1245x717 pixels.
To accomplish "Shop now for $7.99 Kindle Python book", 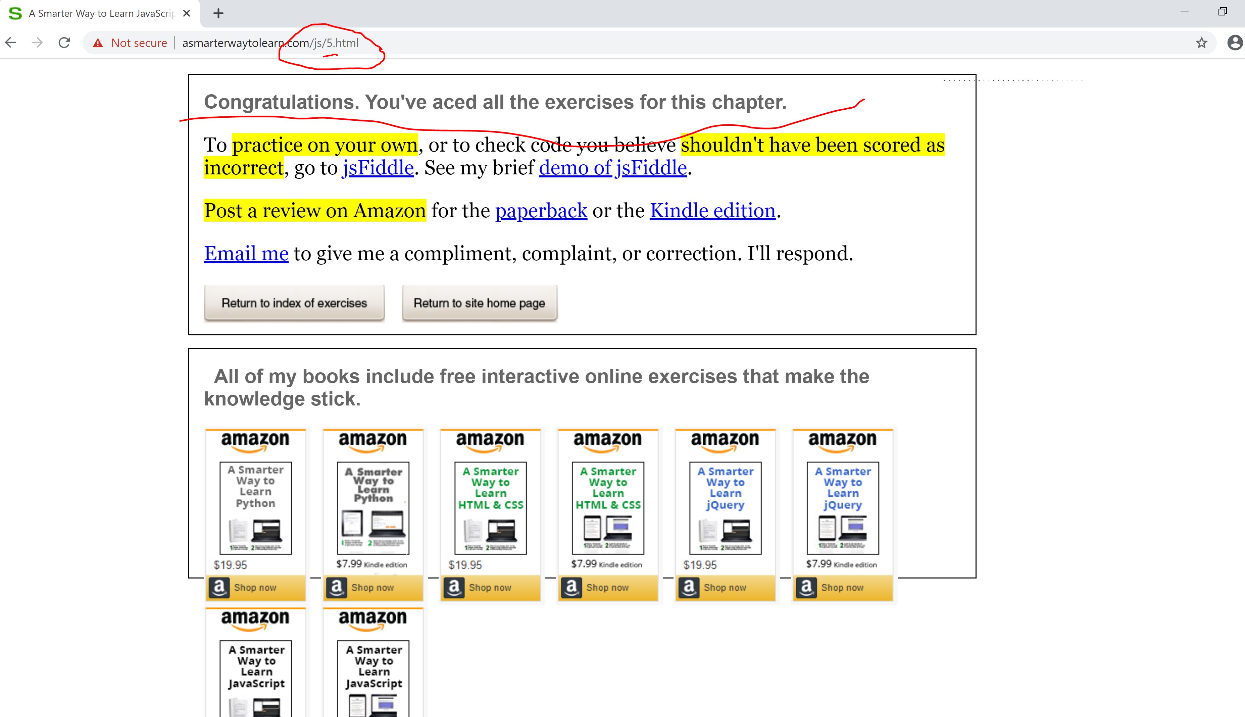I will tap(373, 588).
